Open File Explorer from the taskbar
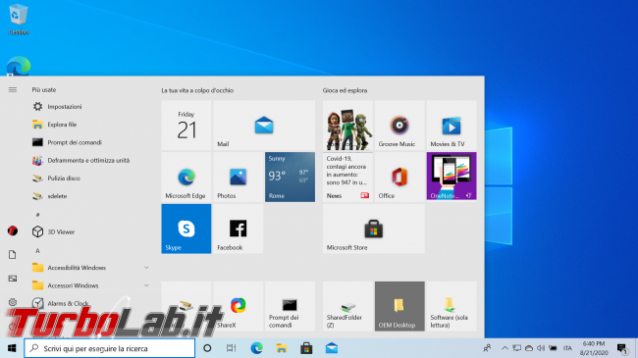The height and width of the screenshot is (358, 638). (281, 348)
